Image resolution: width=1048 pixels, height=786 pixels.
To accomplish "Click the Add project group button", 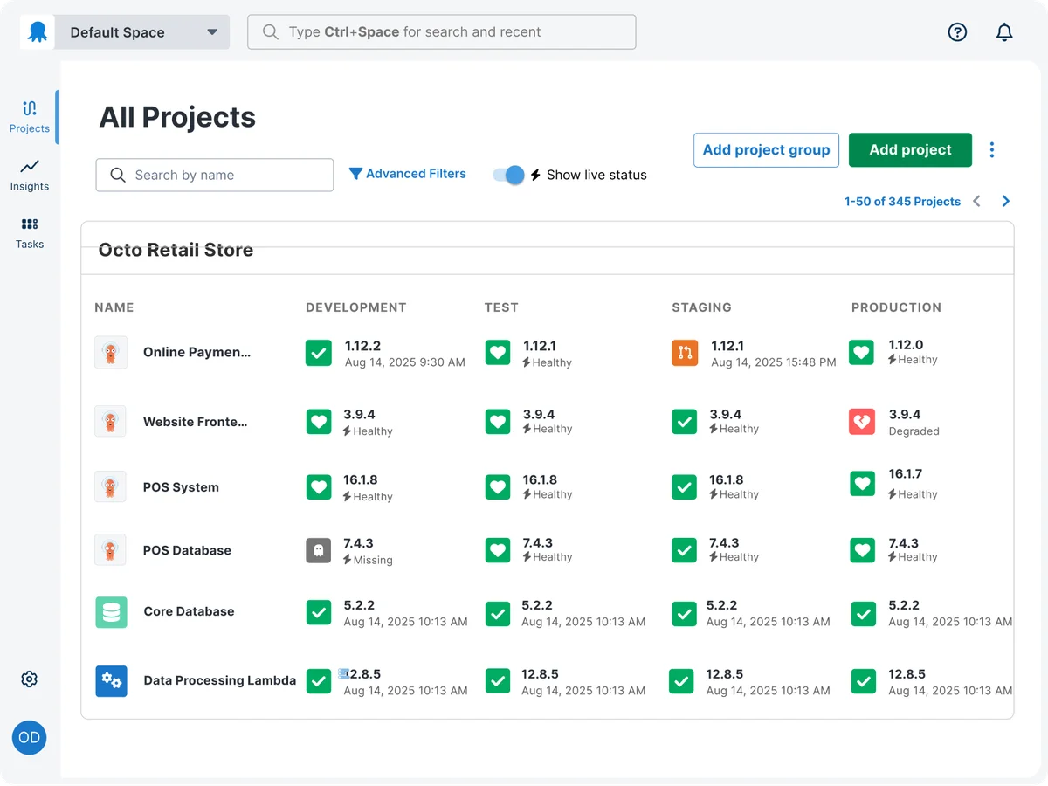I will tap(766, 150).
